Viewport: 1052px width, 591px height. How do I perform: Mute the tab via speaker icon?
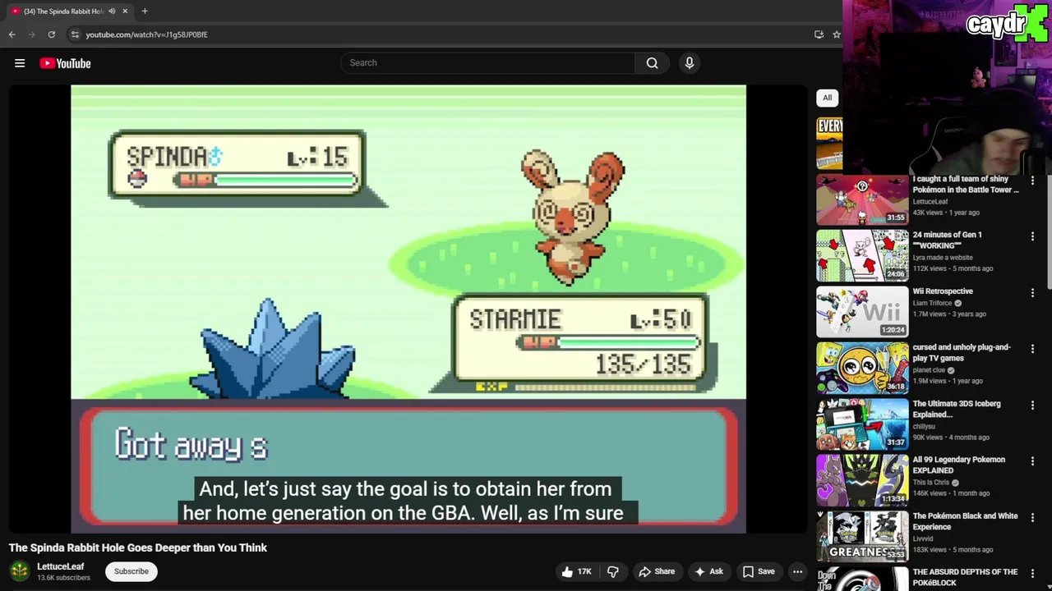pos(112,11)
